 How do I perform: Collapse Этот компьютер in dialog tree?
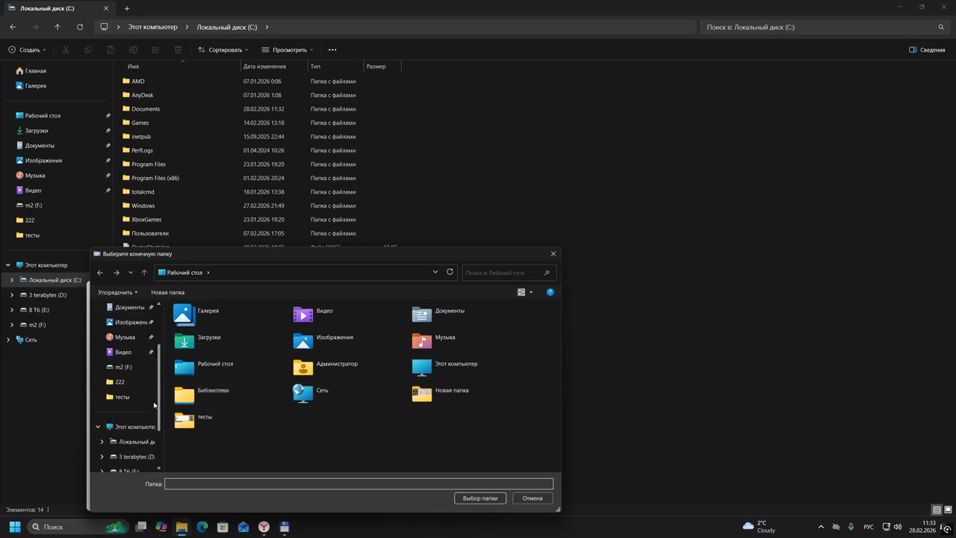[98, 427]
